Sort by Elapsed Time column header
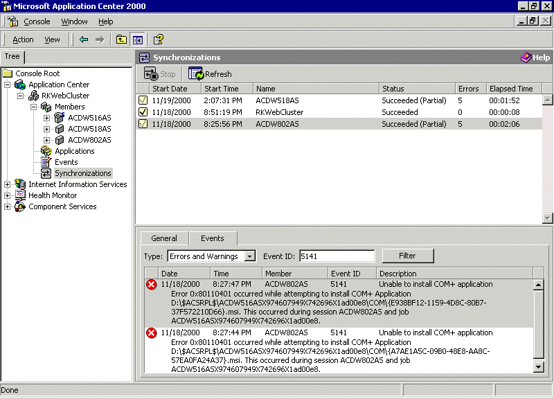 tap(514, 89)
